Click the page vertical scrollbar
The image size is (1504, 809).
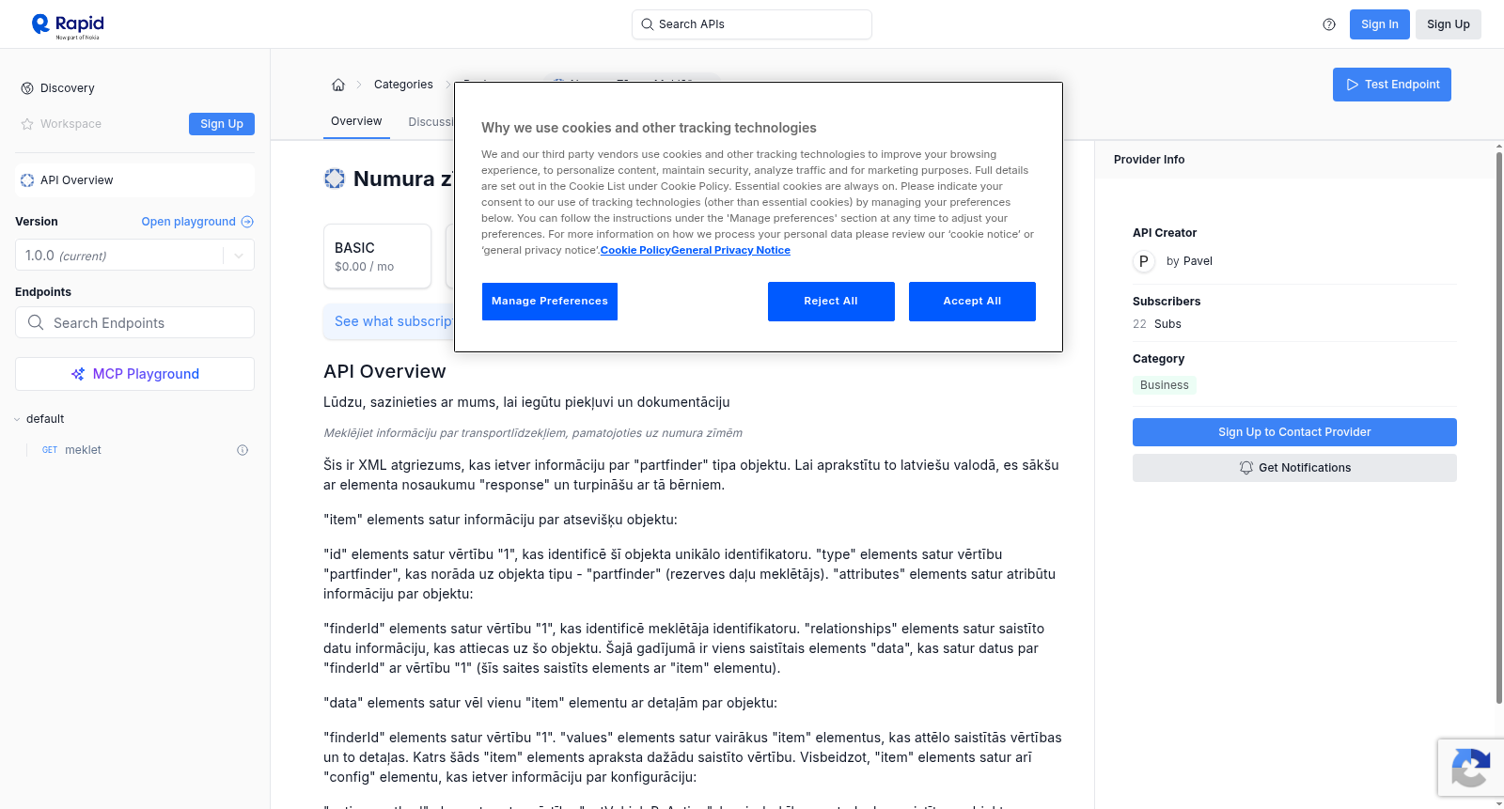[x=1499, y=428]
